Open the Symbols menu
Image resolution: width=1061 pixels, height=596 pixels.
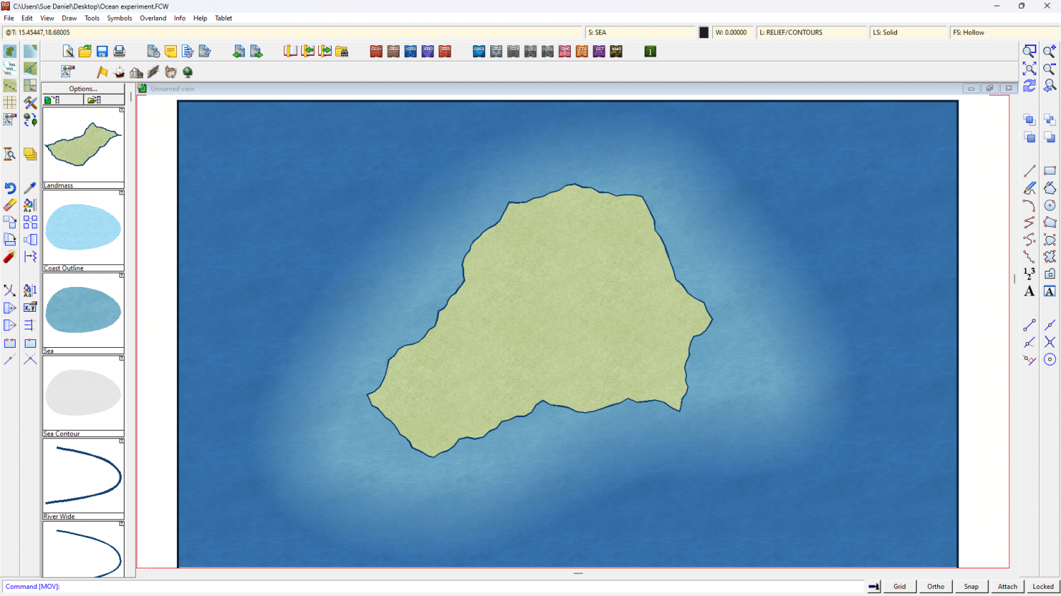[x=120, y=18]
